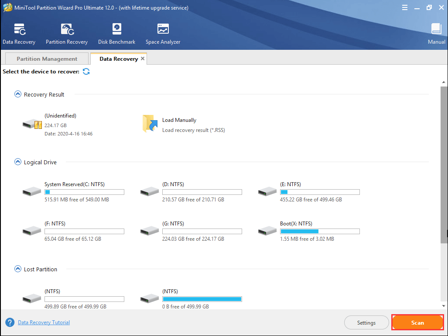Open the Space Analyzer tool

(163, 34)
